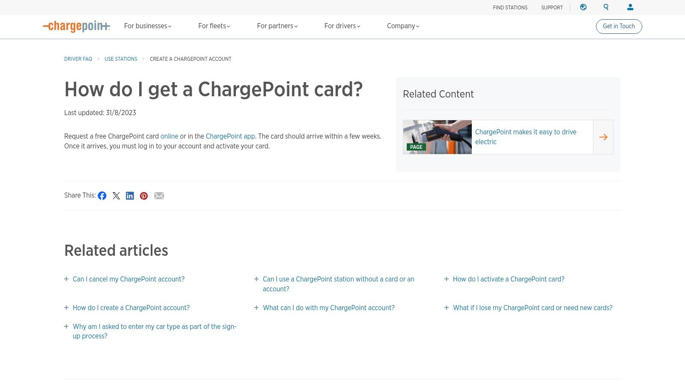
Task: Follow the 'ChargePoint app' link
Action: click(230, 136)
